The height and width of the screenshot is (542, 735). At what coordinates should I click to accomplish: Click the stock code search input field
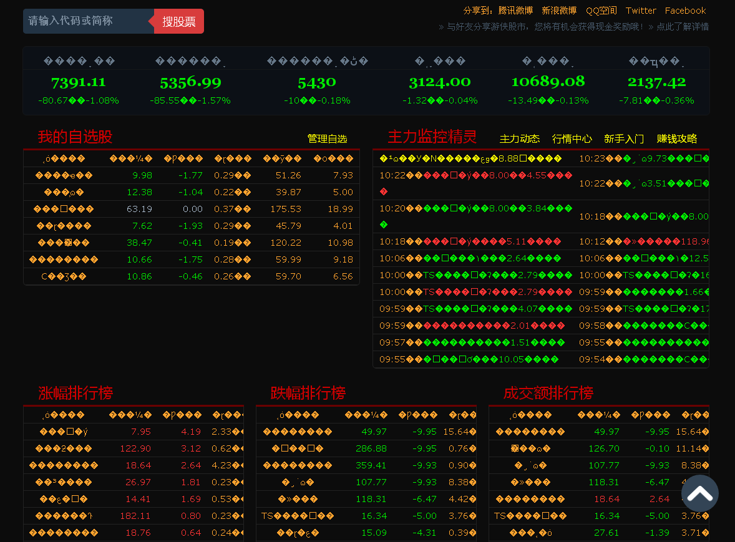87,21
